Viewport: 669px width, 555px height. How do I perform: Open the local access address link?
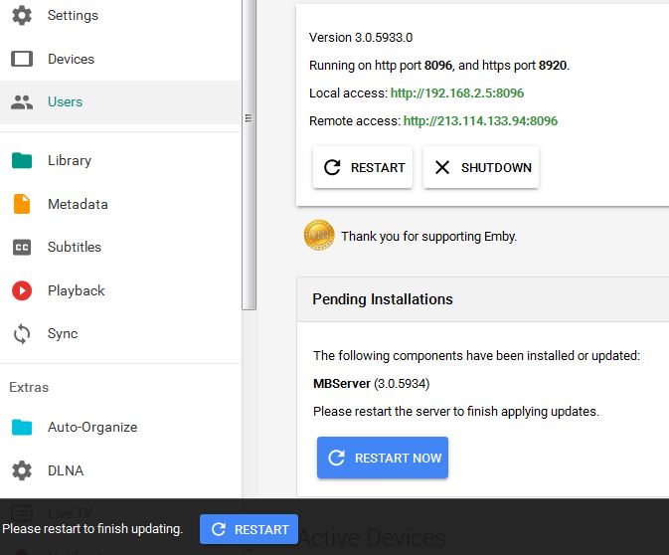[x=457, y=93]
